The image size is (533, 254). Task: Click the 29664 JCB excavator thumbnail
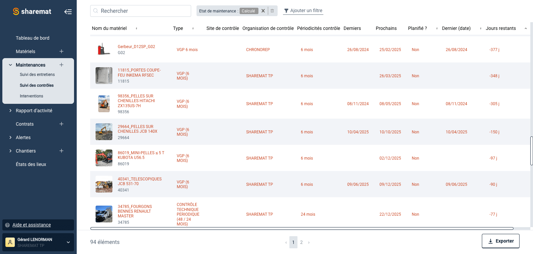(x=104, y=132)
